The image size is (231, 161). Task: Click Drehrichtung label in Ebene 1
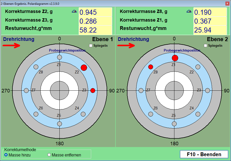pos(19,39)
